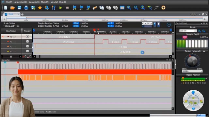Open the grid table view icon

coord(122,8)
